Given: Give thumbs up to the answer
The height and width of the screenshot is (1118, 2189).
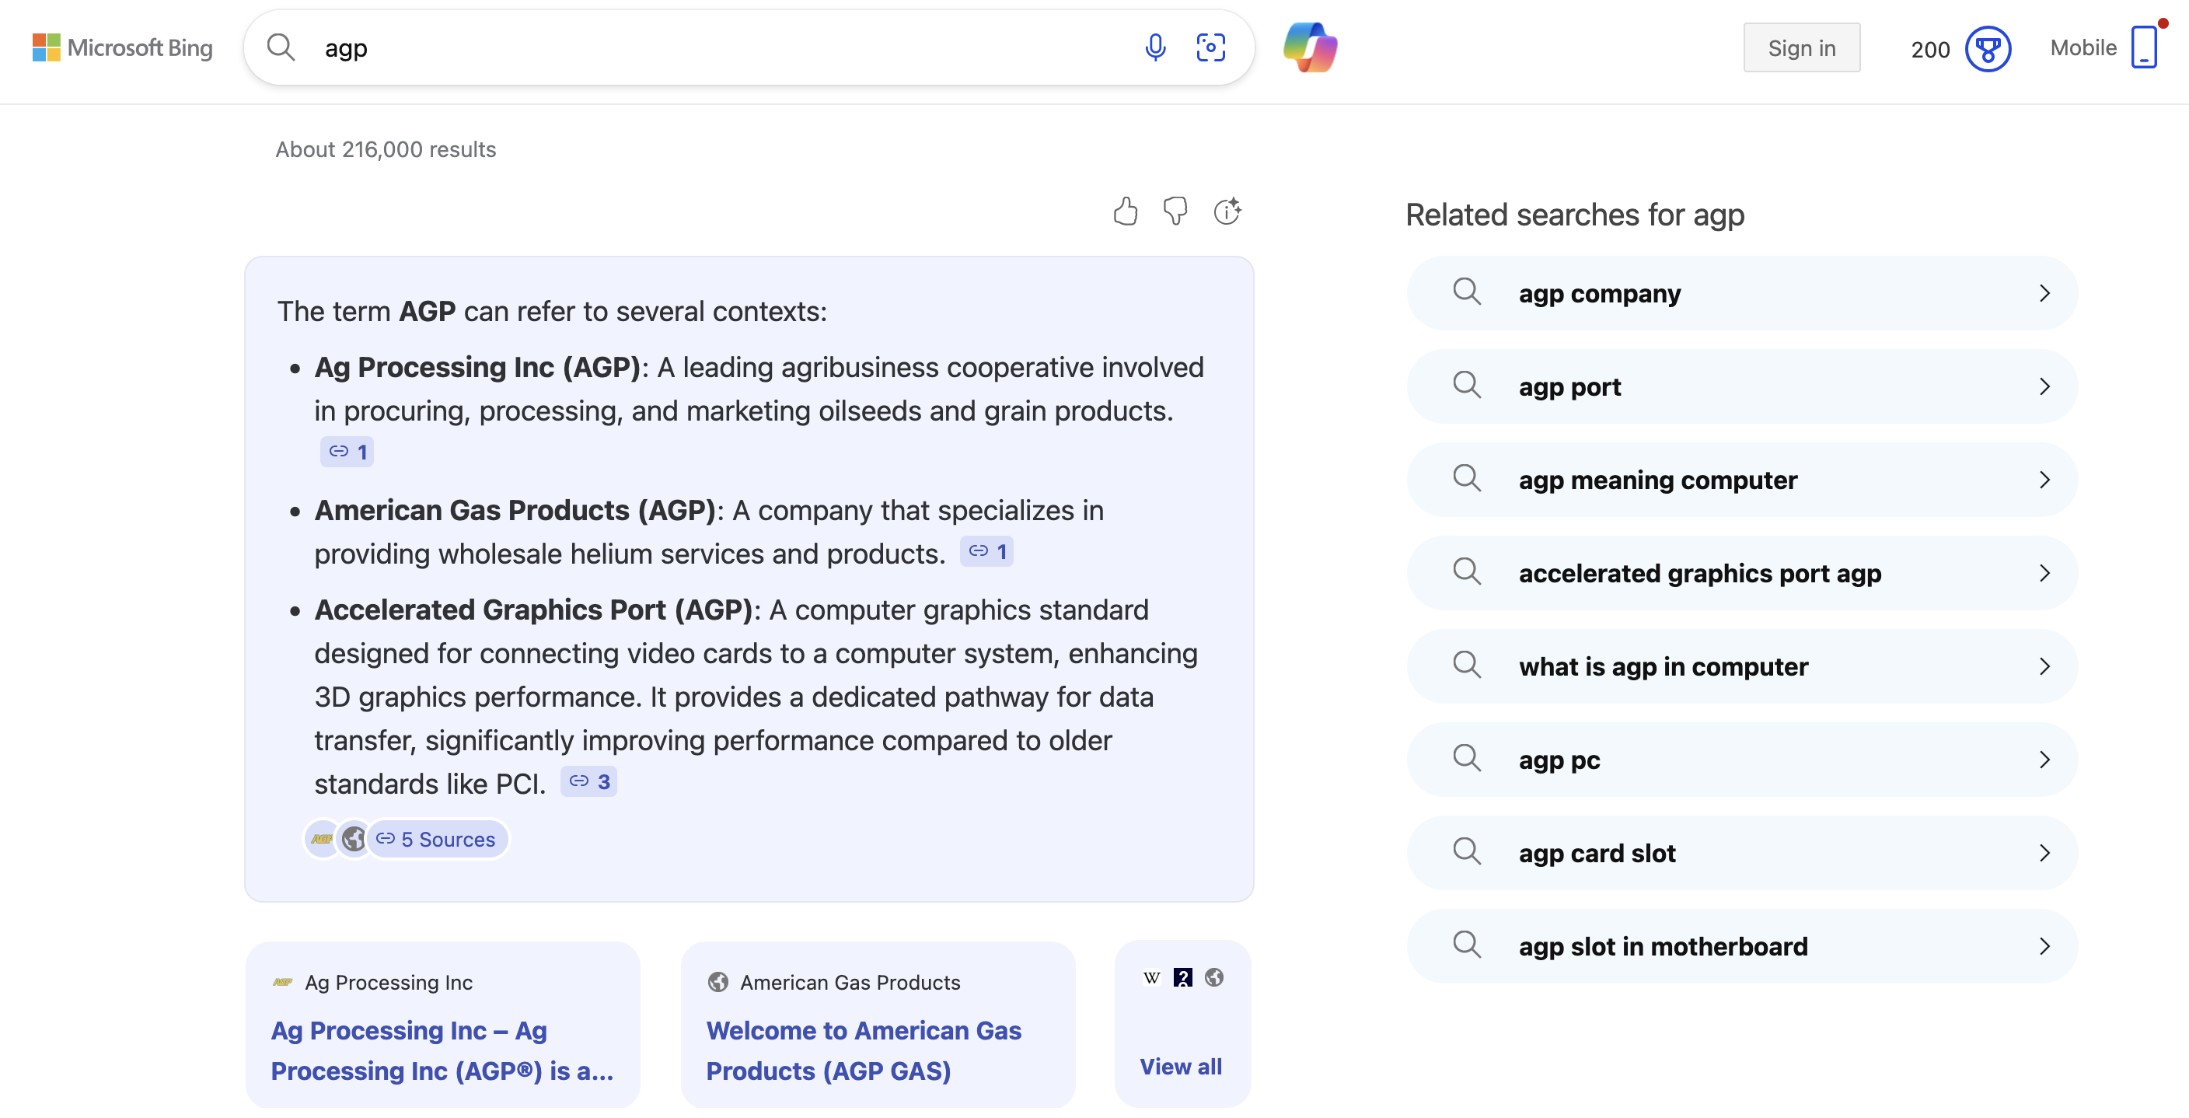Looking at the screenshot, I should pyautogui.click(x=1125, y=211).
